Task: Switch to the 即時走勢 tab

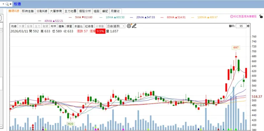Action: coord(28,11)
